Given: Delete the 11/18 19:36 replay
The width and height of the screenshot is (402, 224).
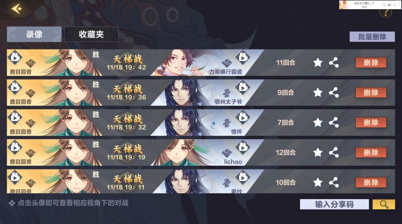Looking at the screenshot, I should pos(371,92).
